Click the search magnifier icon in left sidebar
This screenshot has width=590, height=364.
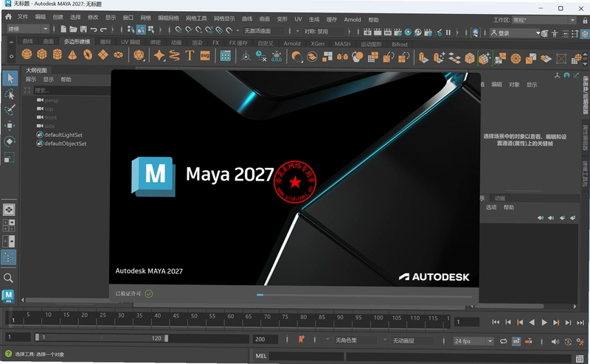(x=8, y=279)
